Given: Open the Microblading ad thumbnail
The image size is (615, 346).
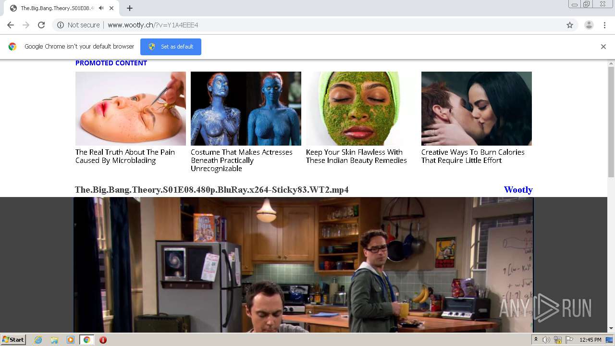Looking at the screenshot, I should (x=131, y=109).
